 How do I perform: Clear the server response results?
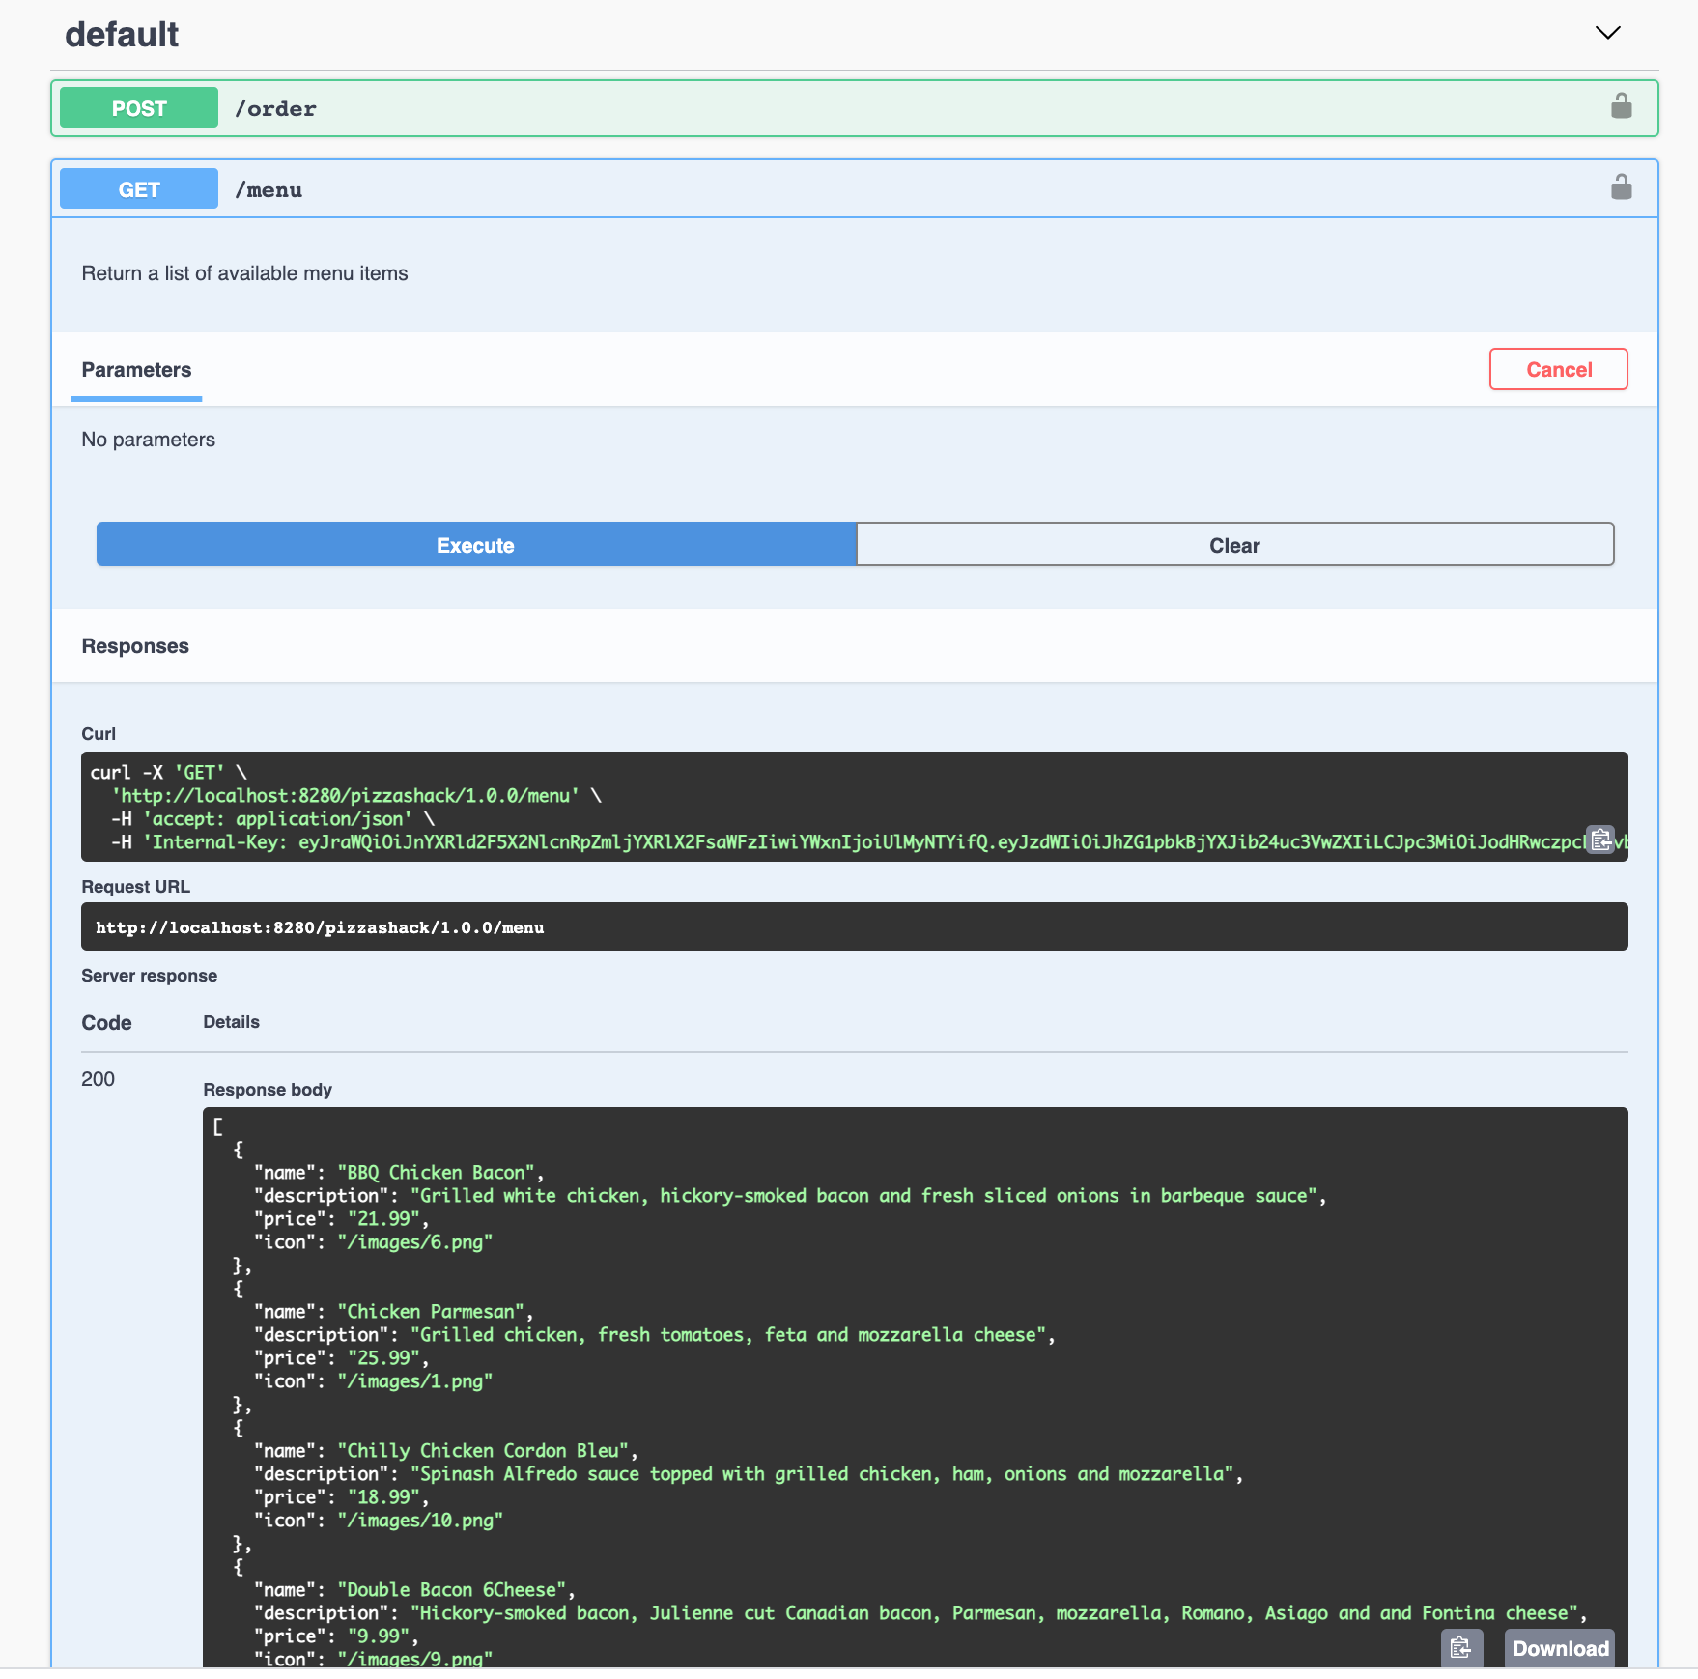click(1234, 544)
